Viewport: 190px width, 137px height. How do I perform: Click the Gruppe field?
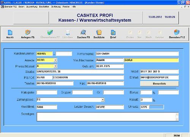82,92
